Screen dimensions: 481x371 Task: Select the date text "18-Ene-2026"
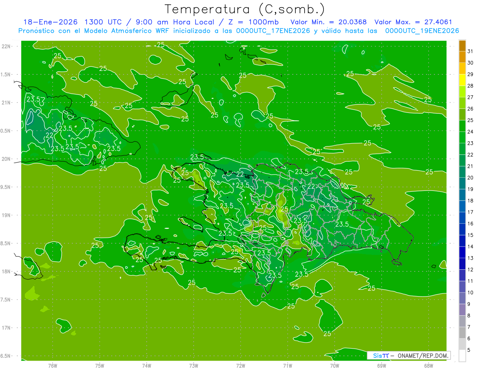point(50,22)
